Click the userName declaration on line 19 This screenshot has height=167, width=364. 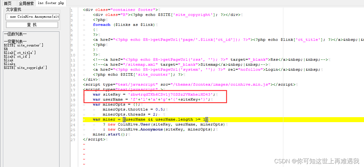(151, 99)
